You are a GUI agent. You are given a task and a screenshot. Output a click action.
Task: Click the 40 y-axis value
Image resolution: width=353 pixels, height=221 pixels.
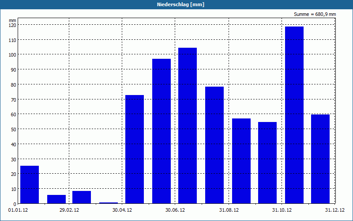[14, 145]
